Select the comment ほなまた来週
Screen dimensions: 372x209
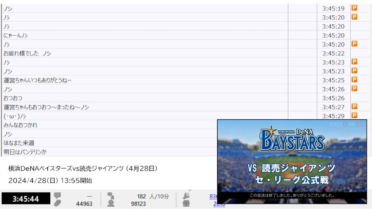[x=19, y=143]
